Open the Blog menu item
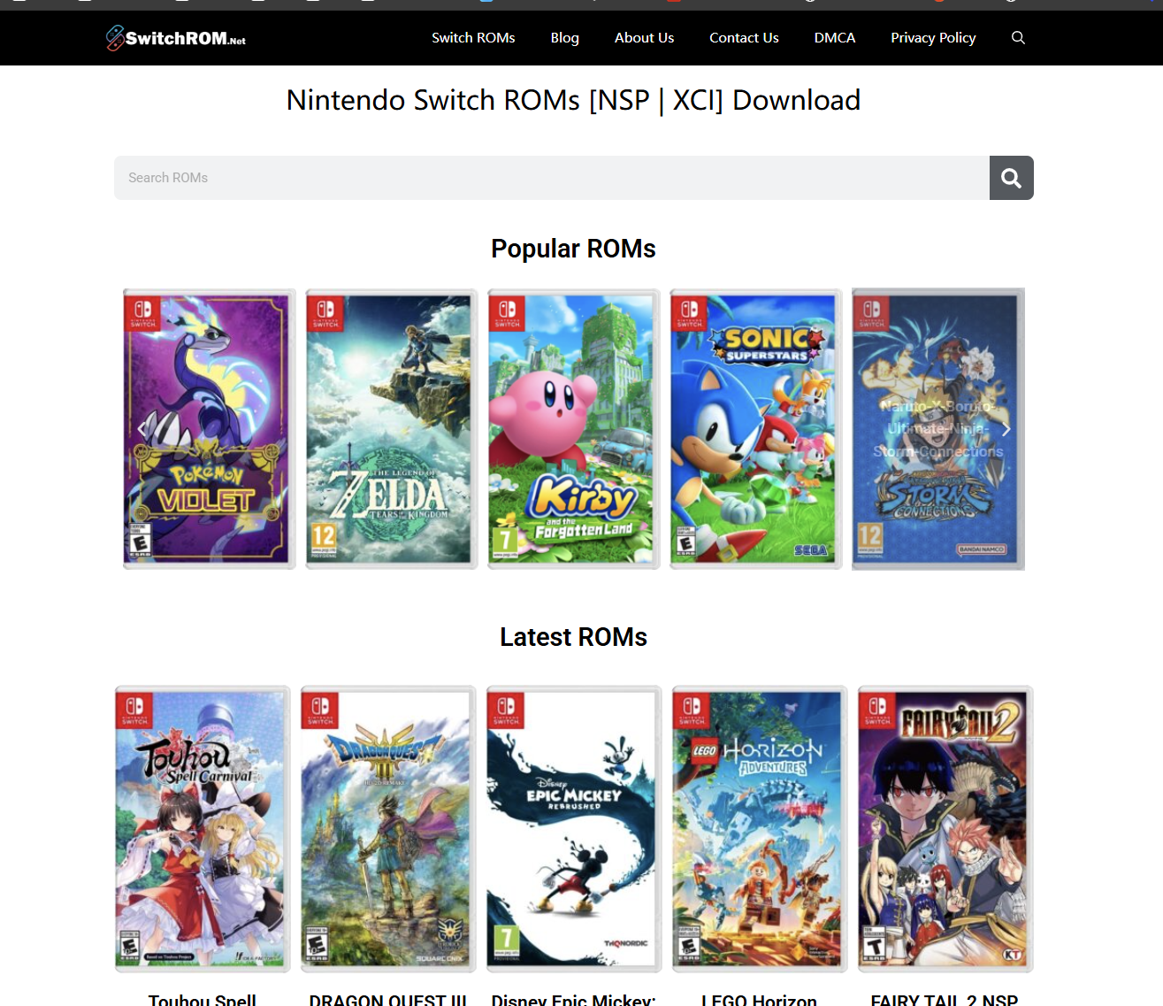1163x1006 pixels. coord(564,38)
